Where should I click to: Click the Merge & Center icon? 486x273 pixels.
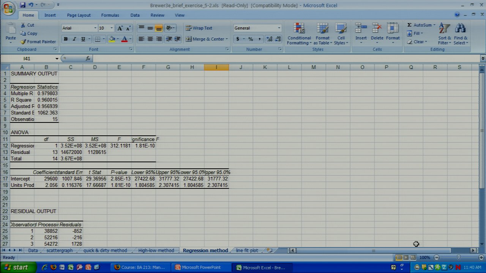coord(189,39)
